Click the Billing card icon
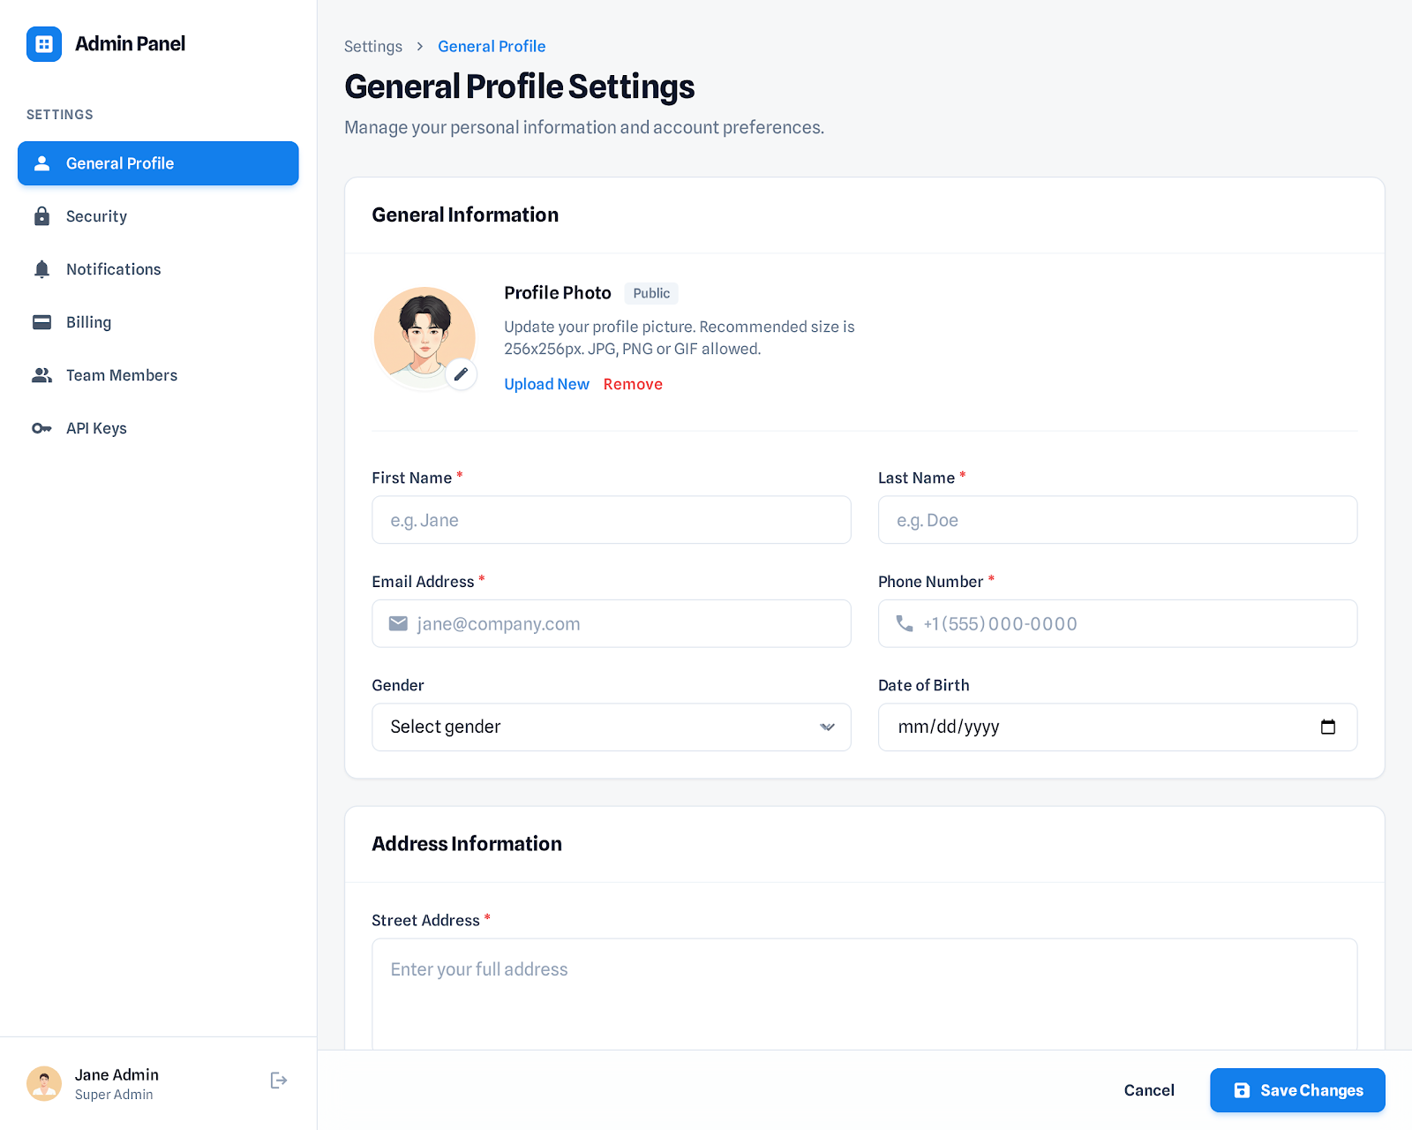Image resolution: width=1412 pixels, height=1130 pixels. pyautogui.click(x=41, y=322)
